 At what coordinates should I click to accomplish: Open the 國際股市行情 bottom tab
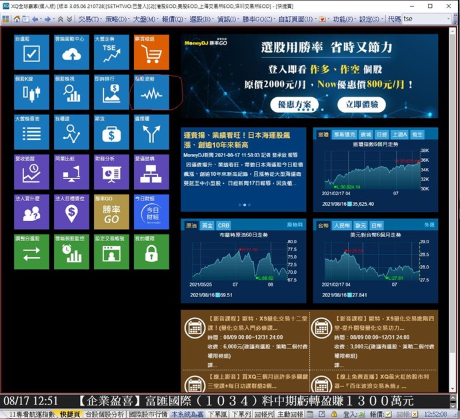tap(148, 414)
